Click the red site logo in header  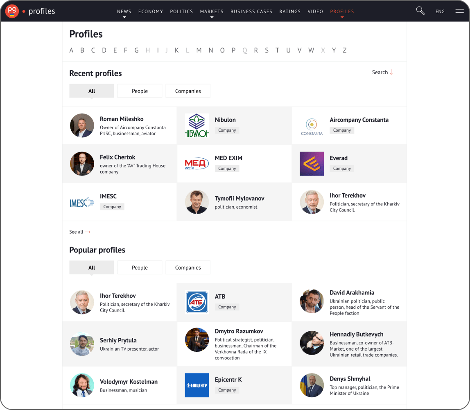click(12, 11)
